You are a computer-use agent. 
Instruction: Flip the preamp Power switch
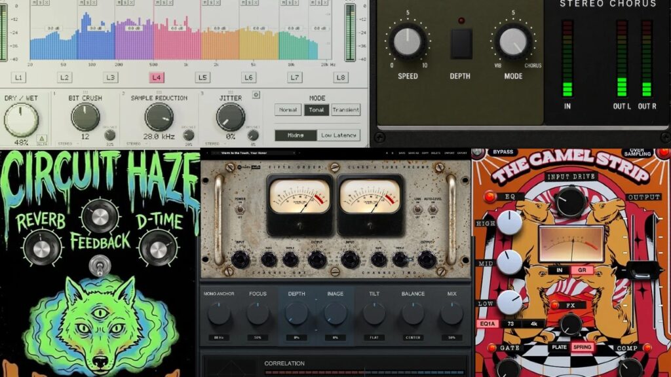click(x=240, y=209)
